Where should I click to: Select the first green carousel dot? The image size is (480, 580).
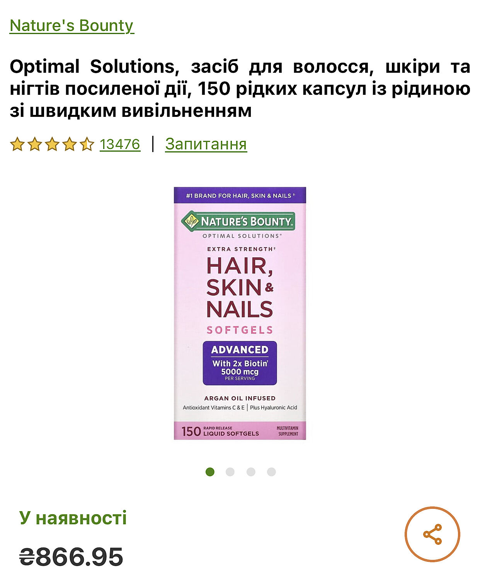pos(210,472)
